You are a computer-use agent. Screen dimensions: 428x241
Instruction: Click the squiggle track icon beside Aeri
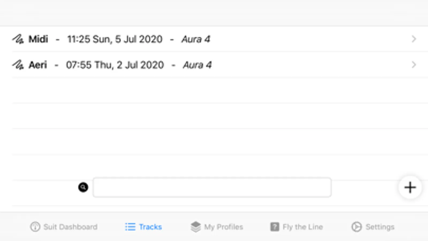(x=18, y=65)
